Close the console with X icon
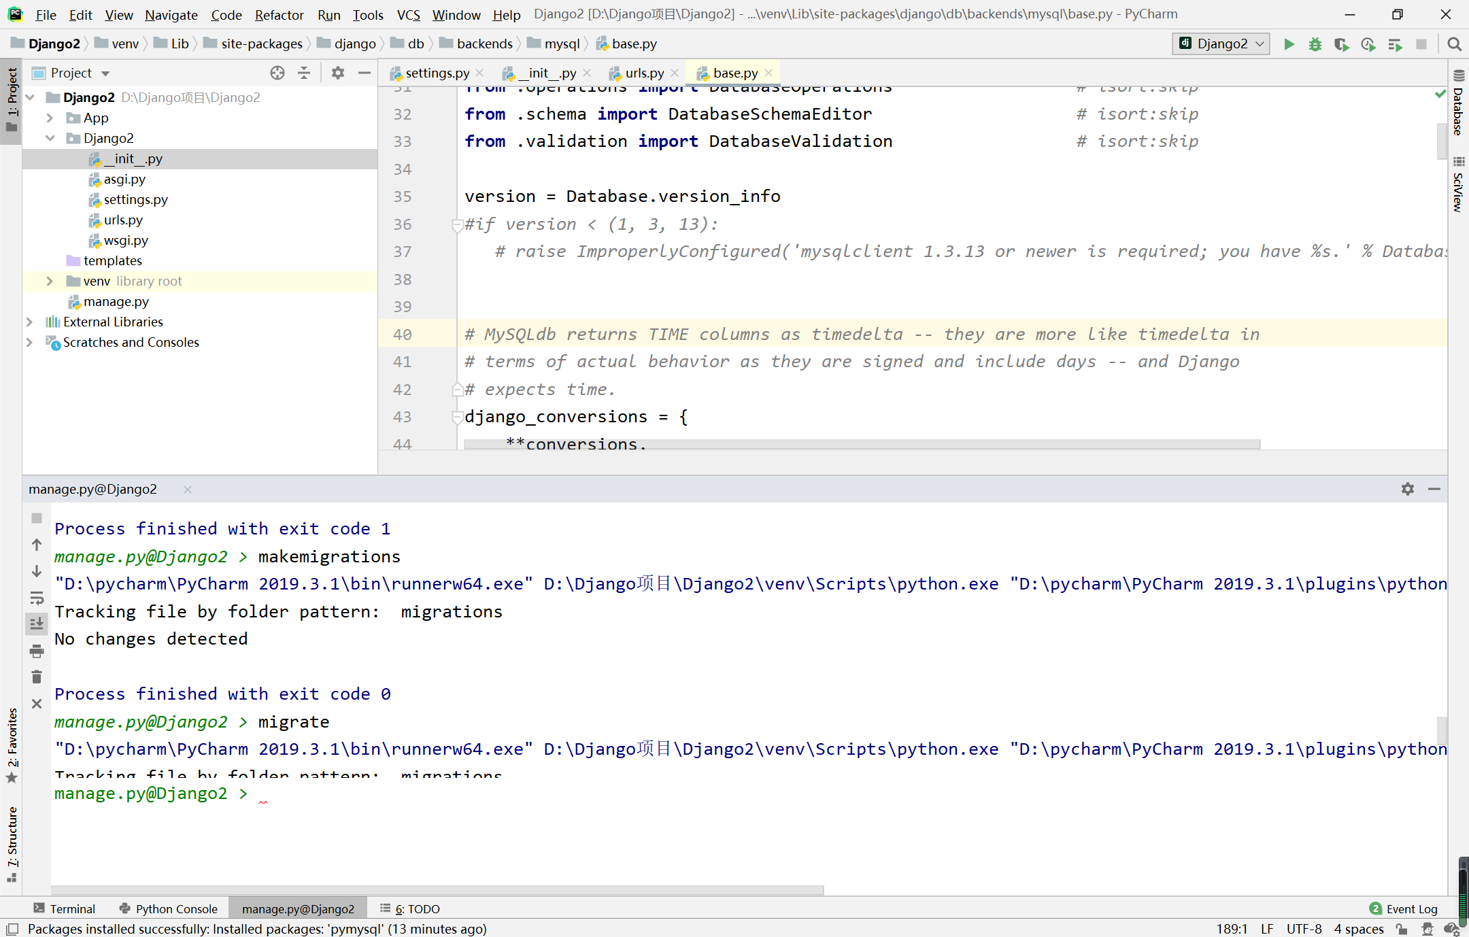Image resolution: width=1469 pixels, height=937 pixels. pyautogui.click(x=37, y=704)
